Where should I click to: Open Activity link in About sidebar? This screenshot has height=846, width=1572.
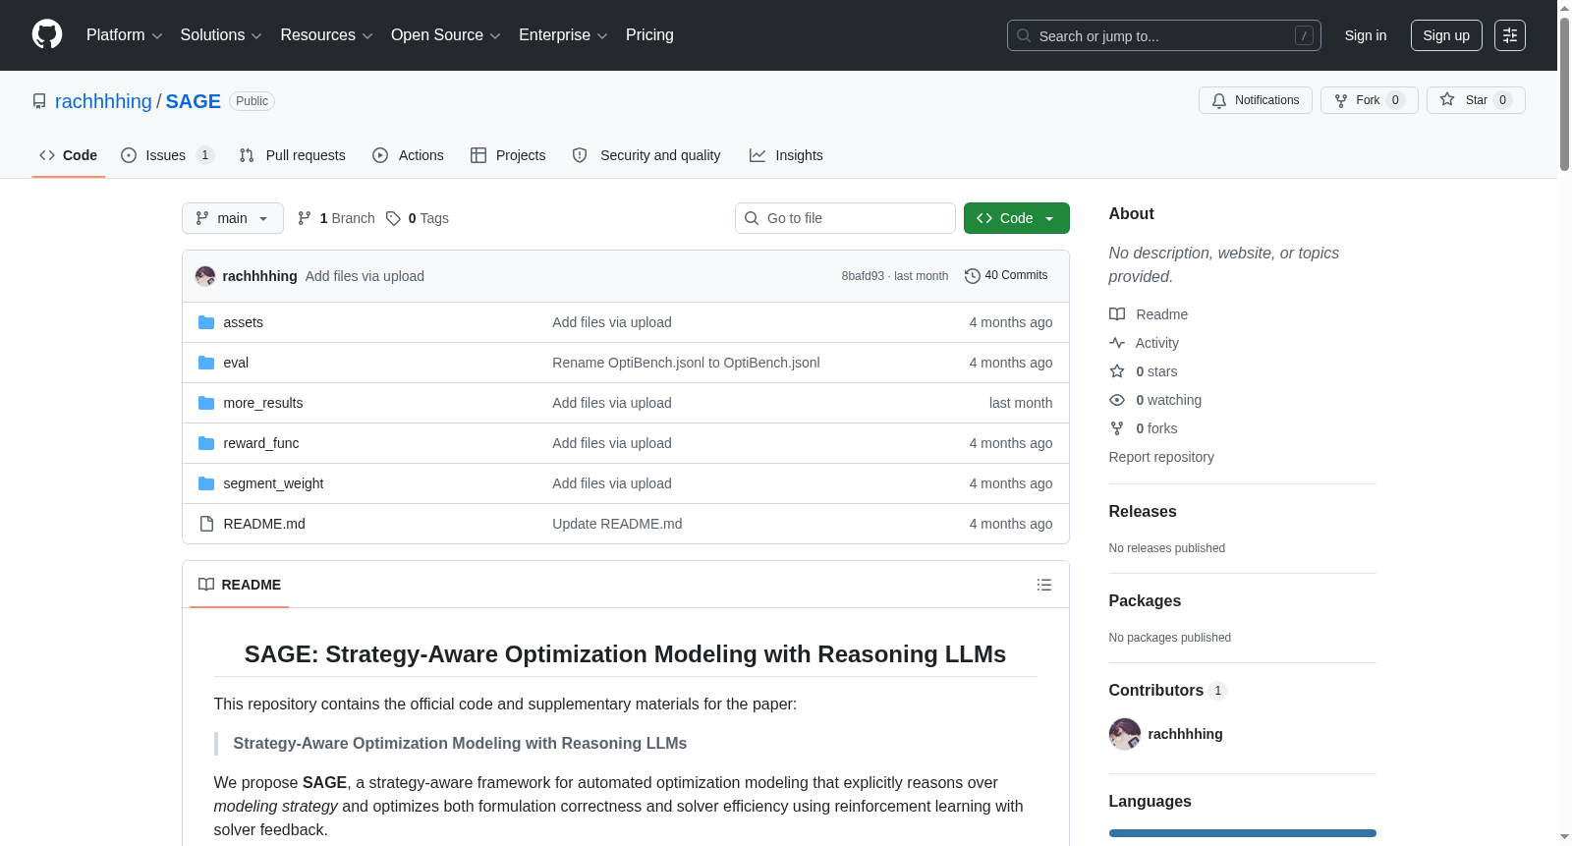[x=1145, y=343]
